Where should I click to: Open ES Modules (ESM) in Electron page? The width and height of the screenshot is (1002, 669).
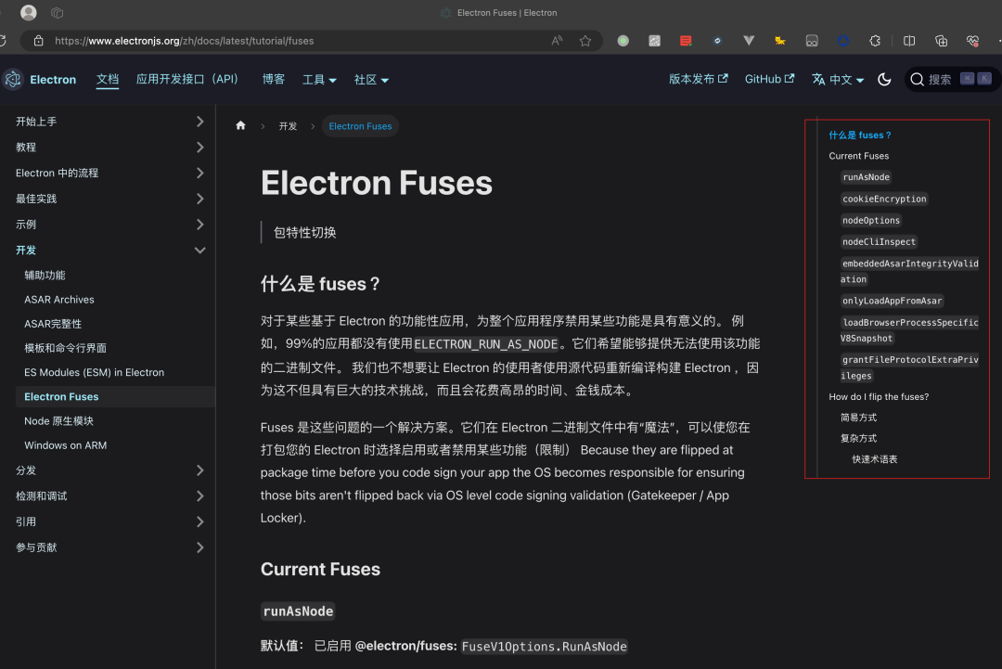coord(94,372)
